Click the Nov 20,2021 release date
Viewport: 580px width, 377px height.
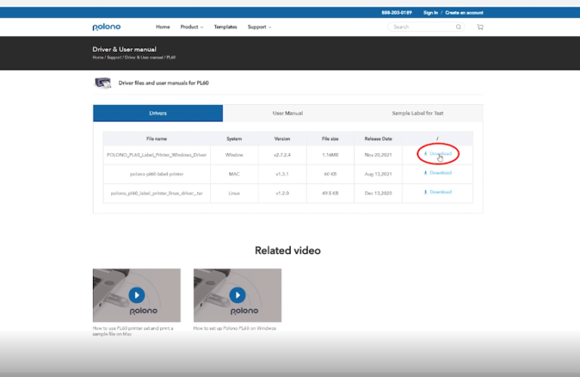pyautogui.click(x=378, y=155)
